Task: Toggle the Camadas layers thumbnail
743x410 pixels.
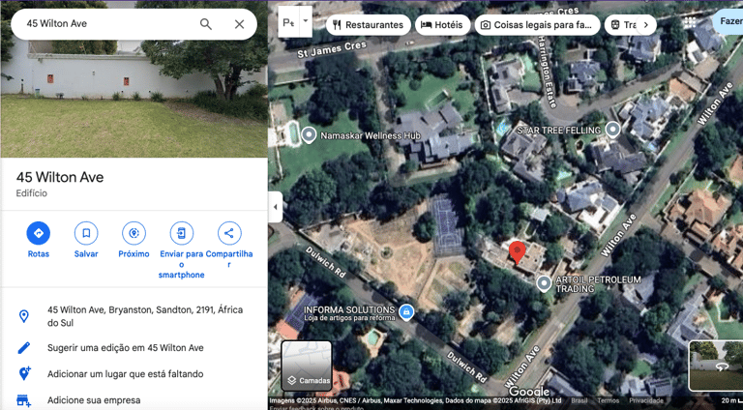Action: pyautogui.click(x=307, y=366)
